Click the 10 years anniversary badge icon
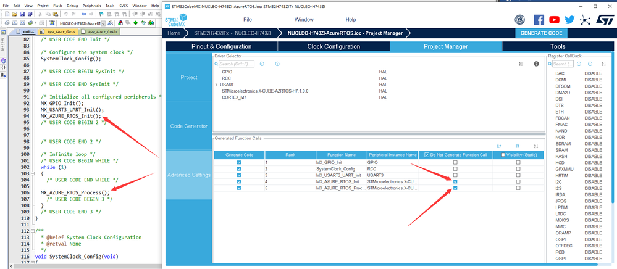 (520, 20)
